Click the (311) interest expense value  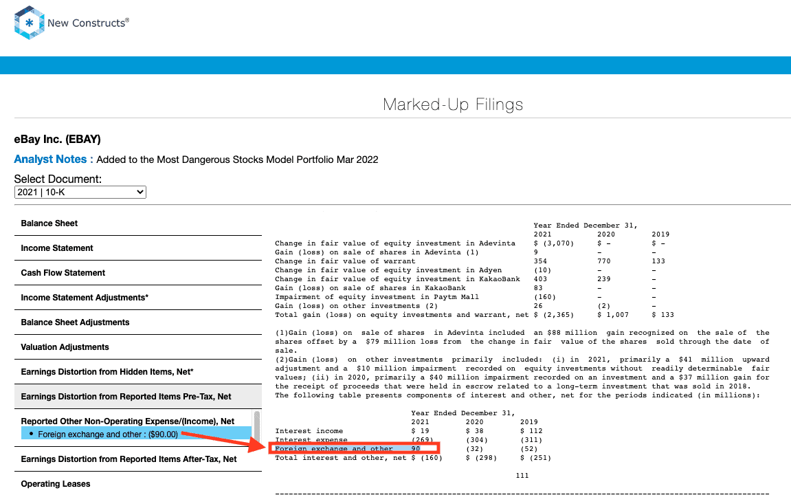point(531,440)
